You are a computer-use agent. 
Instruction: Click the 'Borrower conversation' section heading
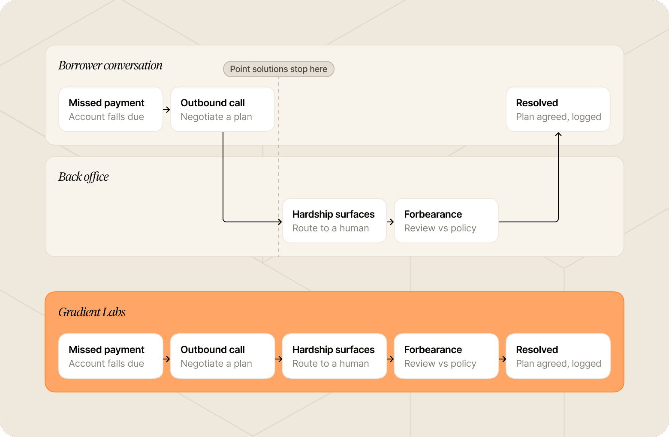[110, 66]
